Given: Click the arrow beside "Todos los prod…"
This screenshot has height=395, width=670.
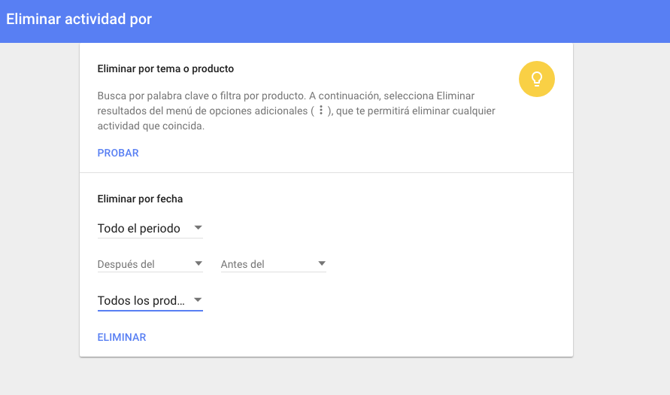Looking at the screenshot, I should tap(198, 299).
